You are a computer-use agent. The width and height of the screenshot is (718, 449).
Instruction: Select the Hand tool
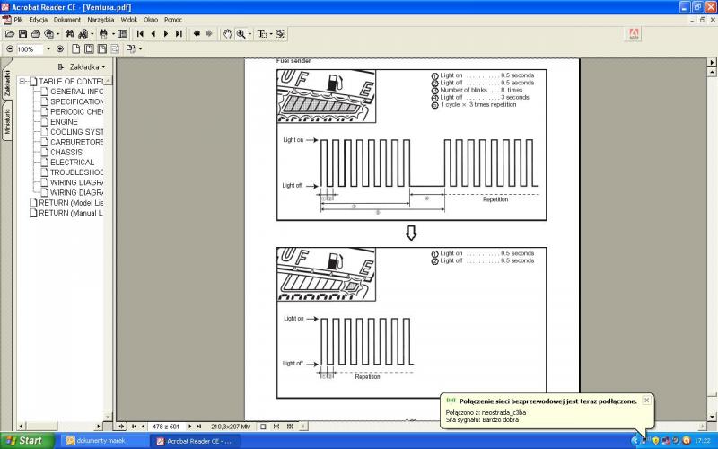pyautogui.click(x=228, y=33)
